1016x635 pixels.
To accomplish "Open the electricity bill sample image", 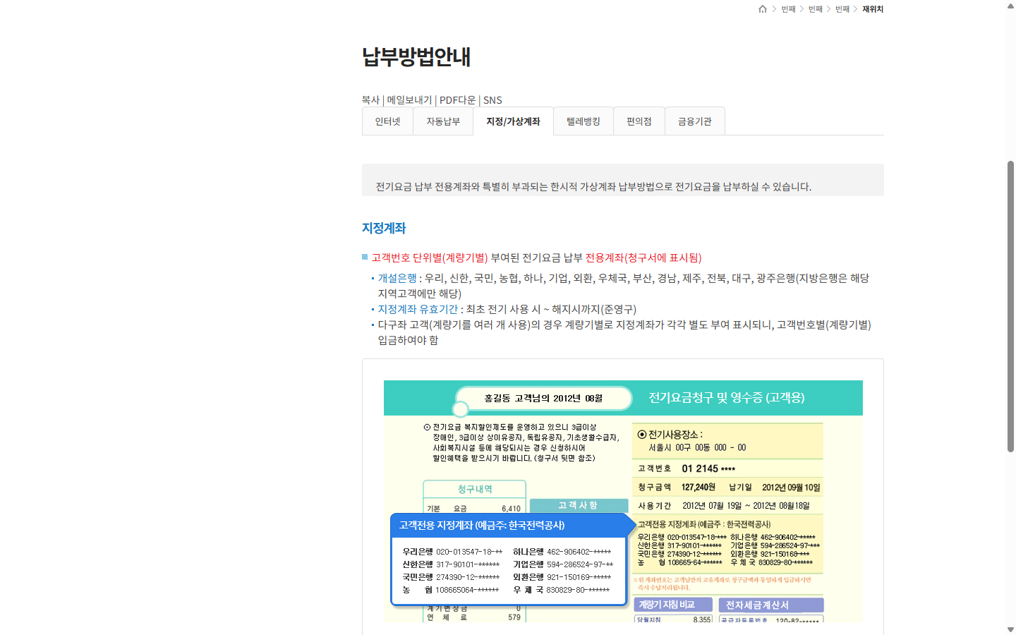I will tap(623, 501).
